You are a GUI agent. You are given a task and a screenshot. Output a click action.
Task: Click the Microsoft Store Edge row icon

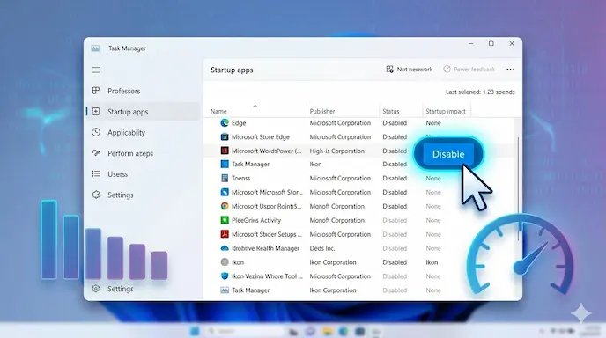pyautogui.click(x=225, y=136)
